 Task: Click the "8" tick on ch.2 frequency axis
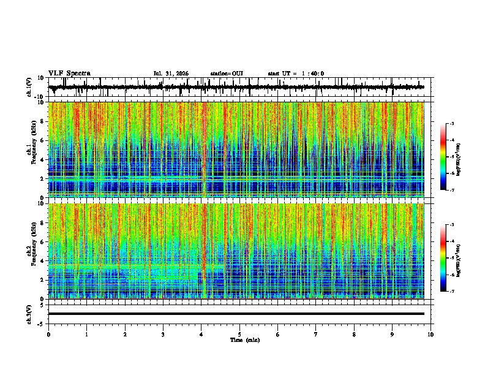coord(42,223)
